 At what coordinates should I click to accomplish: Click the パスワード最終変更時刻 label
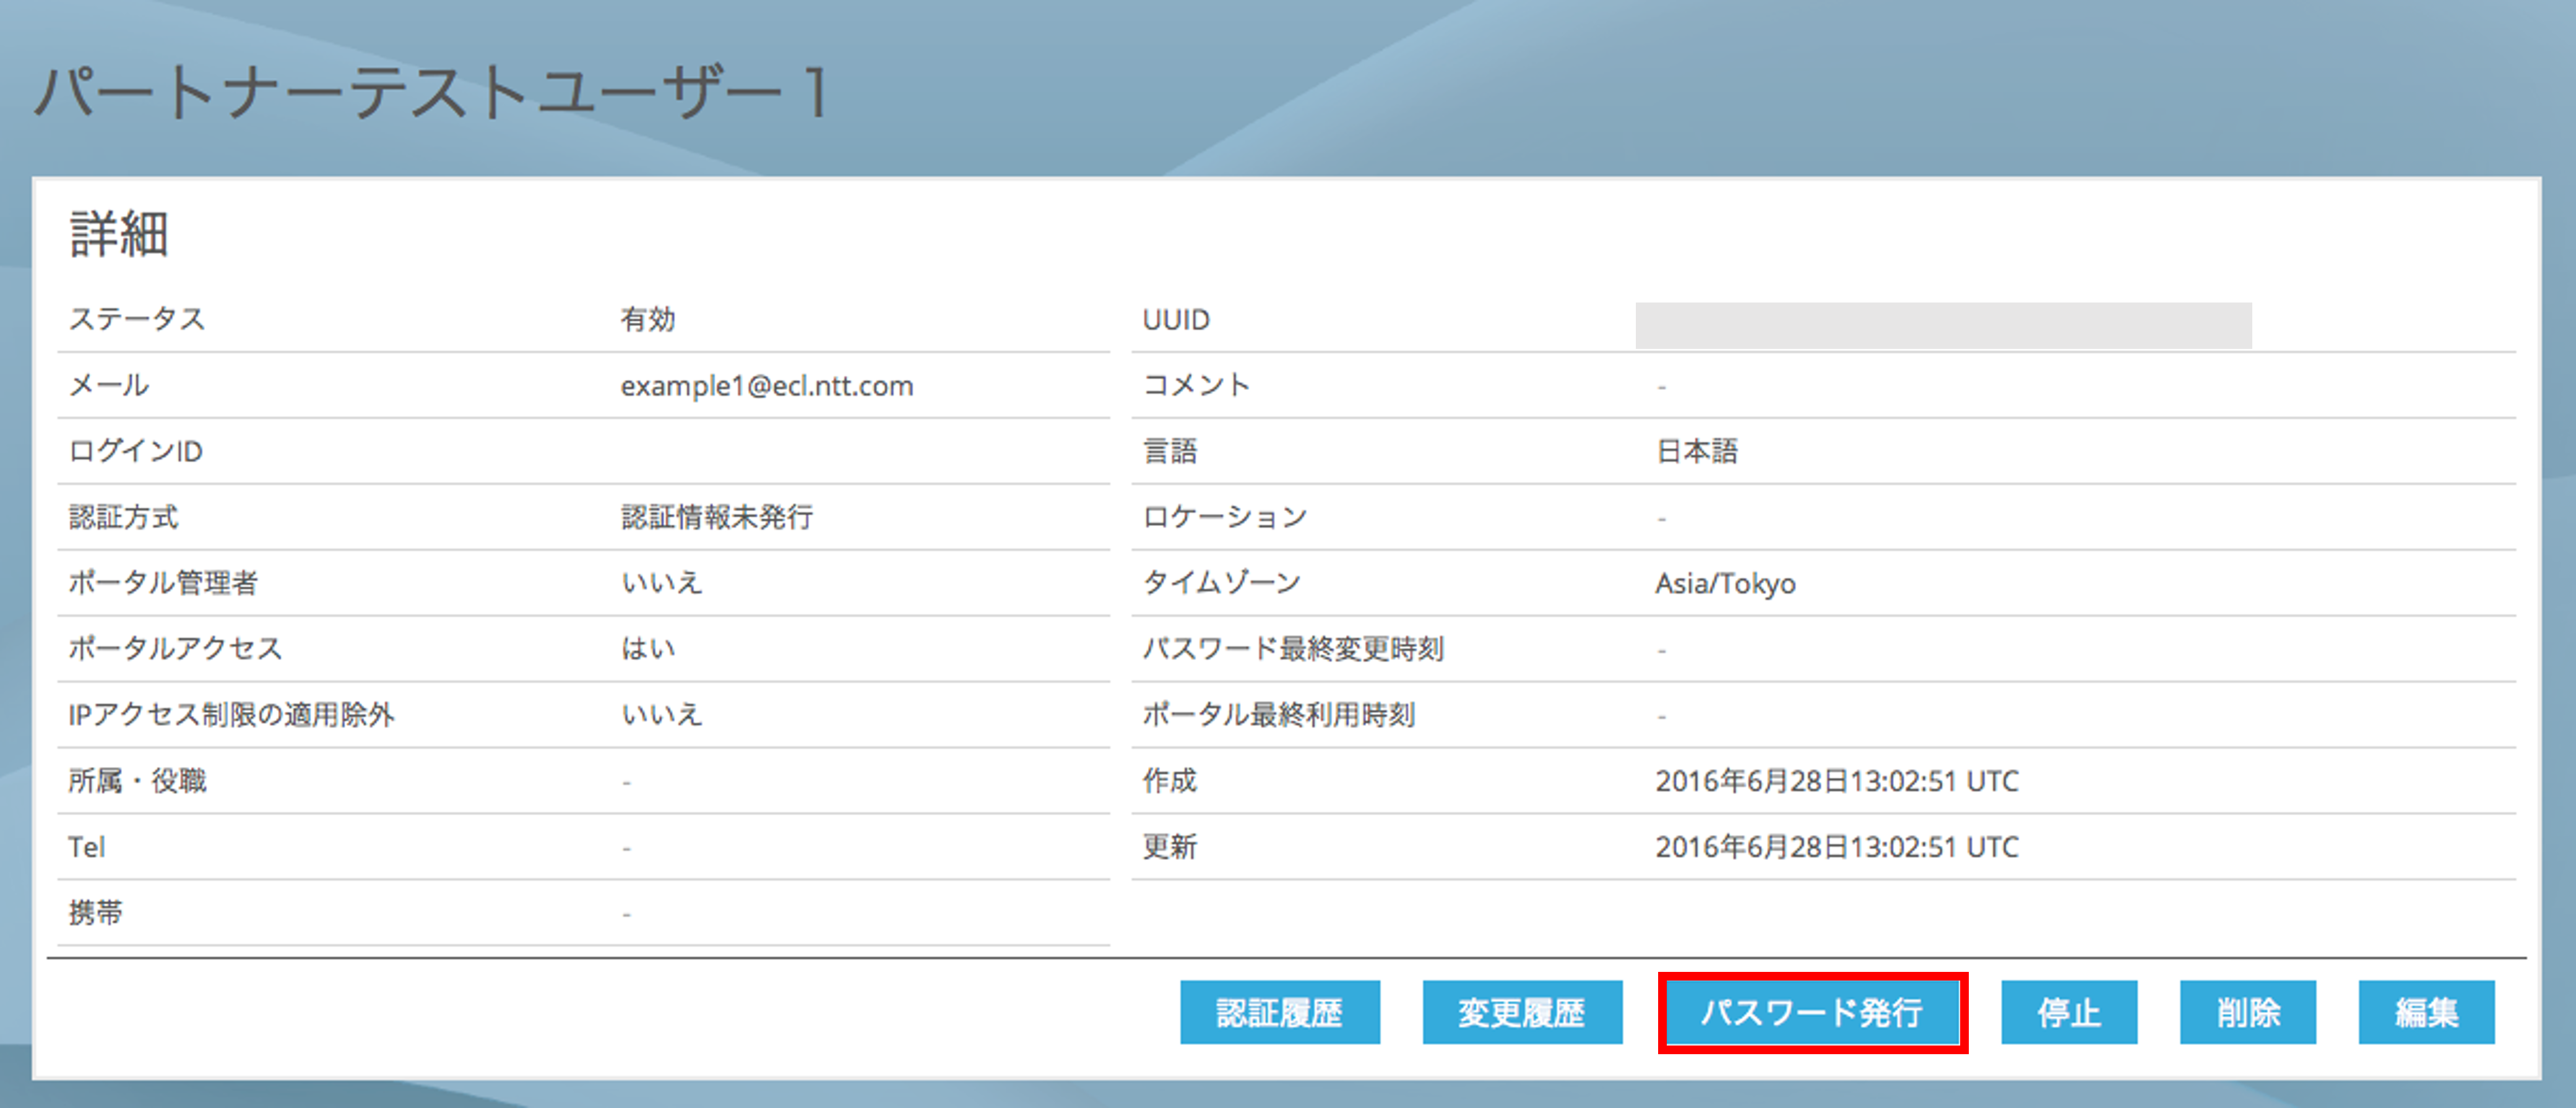(1293, 648)
